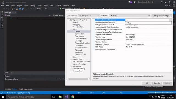176x99 pixels.
Task: Expand the Linker tree node
Action: (x=71, y=57)
